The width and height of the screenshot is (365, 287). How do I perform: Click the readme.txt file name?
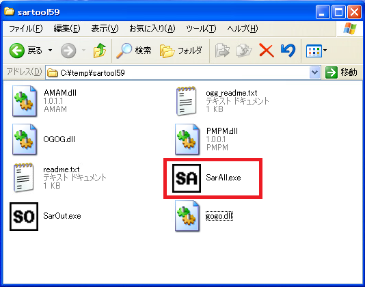(62, 169)
